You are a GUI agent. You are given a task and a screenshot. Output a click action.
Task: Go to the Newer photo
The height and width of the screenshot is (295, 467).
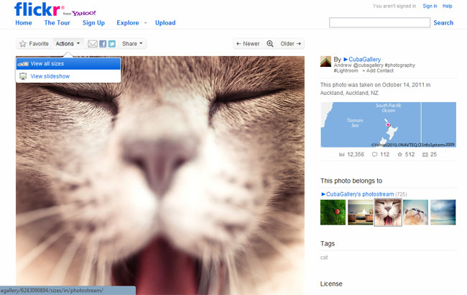pos(247,44)
